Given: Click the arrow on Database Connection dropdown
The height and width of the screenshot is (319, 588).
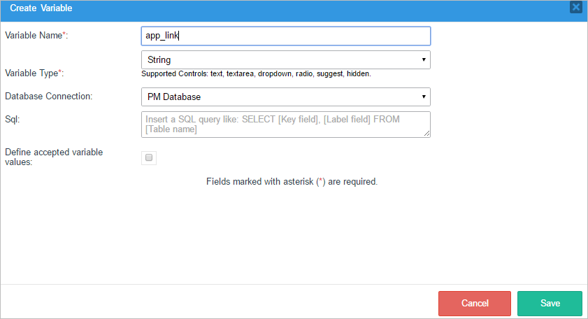Looking at the screenshot, I should tap(424, 97).
